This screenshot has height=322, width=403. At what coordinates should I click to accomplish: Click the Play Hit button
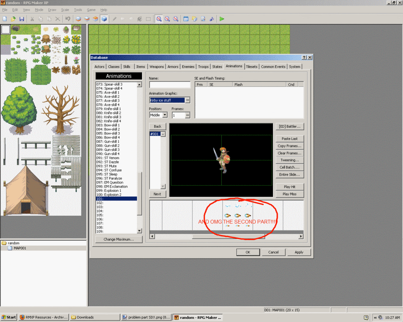click(x=290, y=187)
